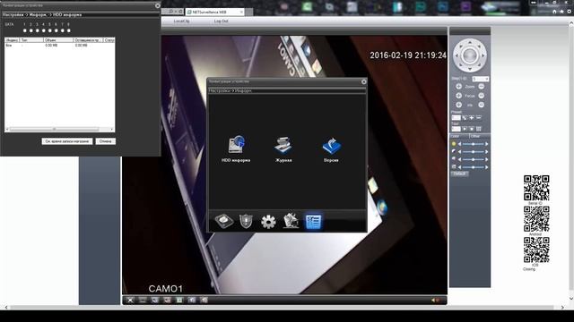This screenshot has height=322, width=574.
Task: Click the Тип column header in HDD table
Action: (x=31, y=40)
